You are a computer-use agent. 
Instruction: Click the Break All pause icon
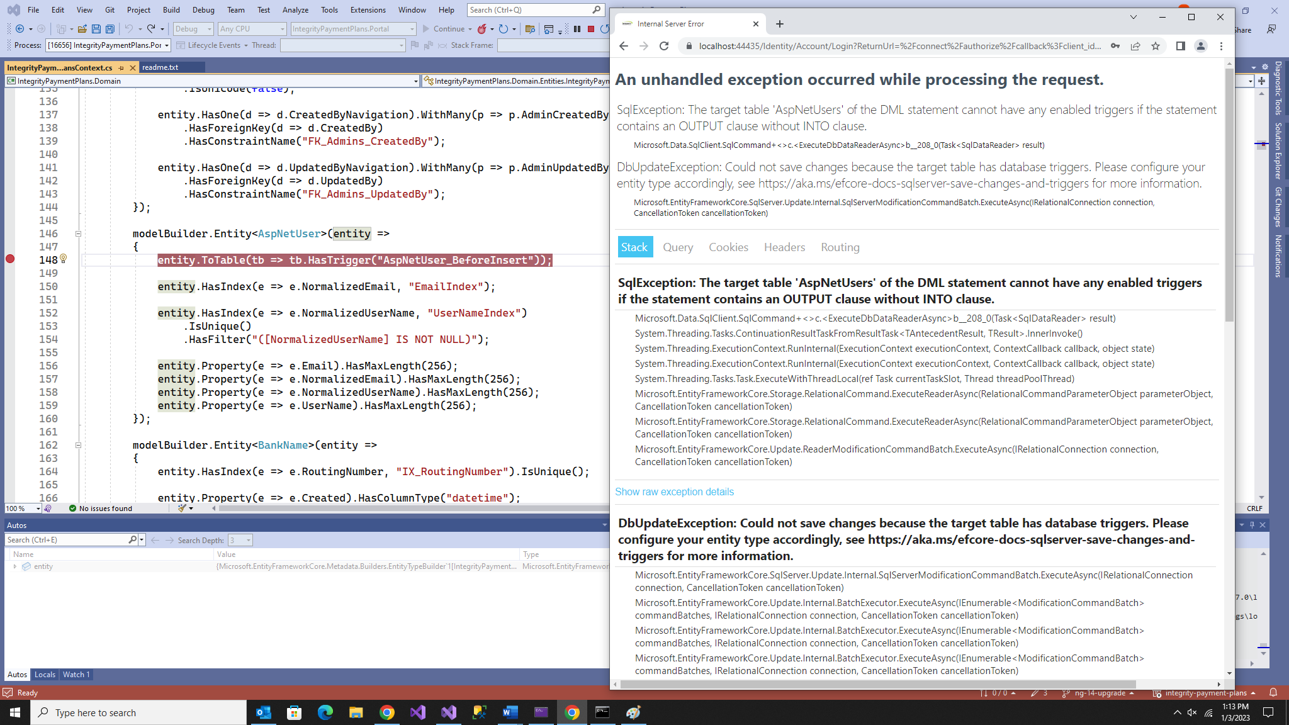tap(577, 28)
